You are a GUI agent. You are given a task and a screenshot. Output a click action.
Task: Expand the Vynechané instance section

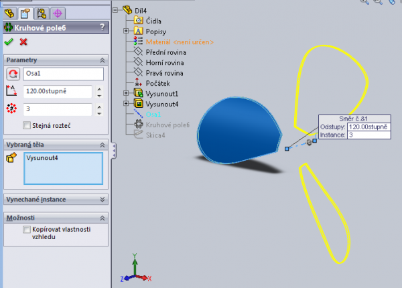(x=101, y=199)
